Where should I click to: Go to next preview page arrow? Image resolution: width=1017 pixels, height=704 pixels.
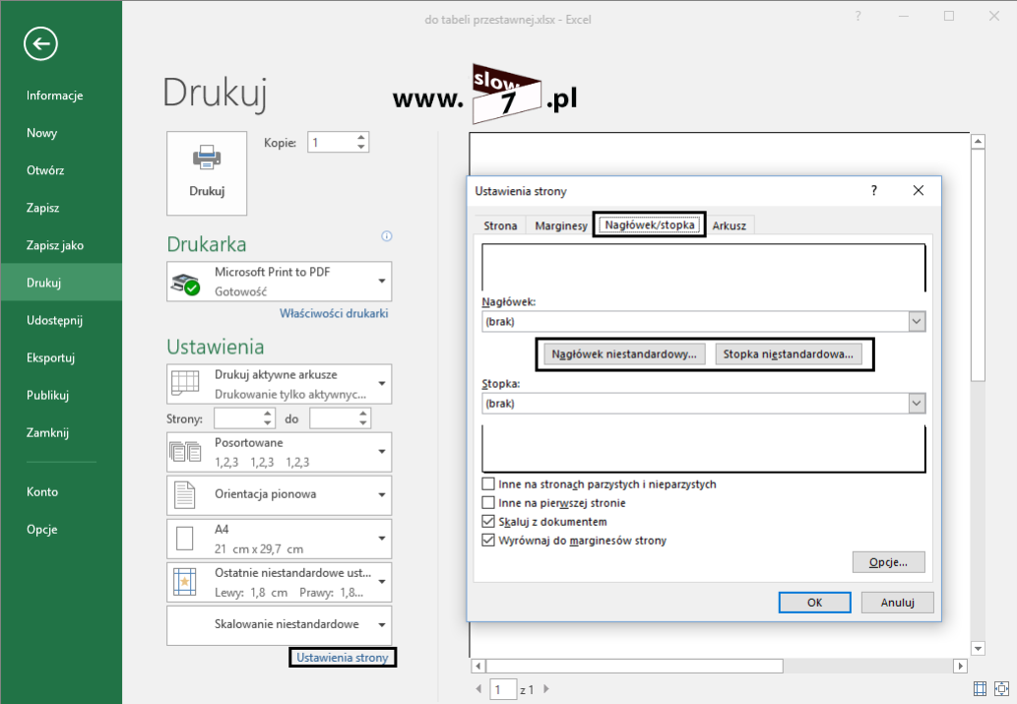[x=546, y=689]
